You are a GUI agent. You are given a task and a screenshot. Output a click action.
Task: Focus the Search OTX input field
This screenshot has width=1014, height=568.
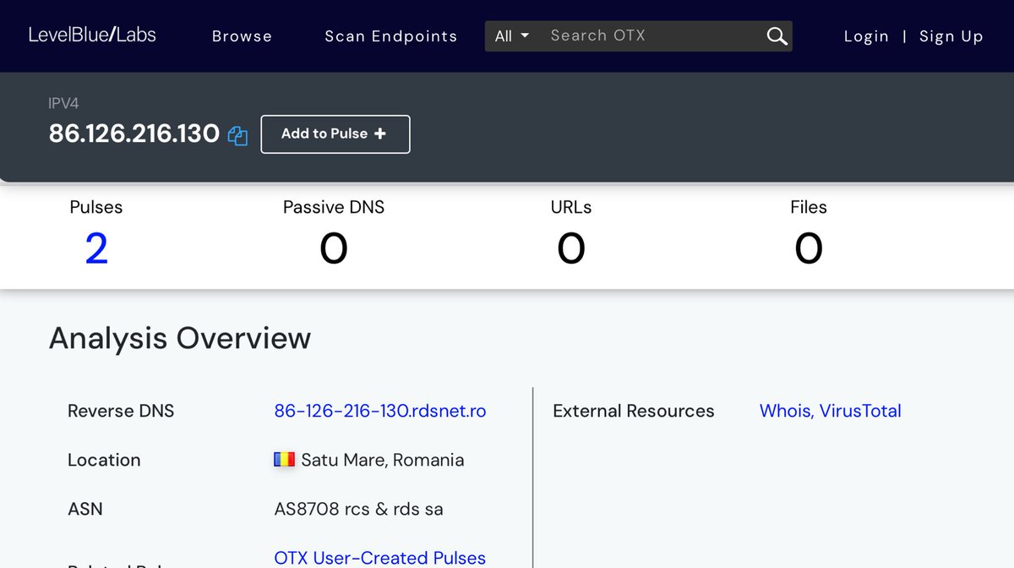[651, 35]
